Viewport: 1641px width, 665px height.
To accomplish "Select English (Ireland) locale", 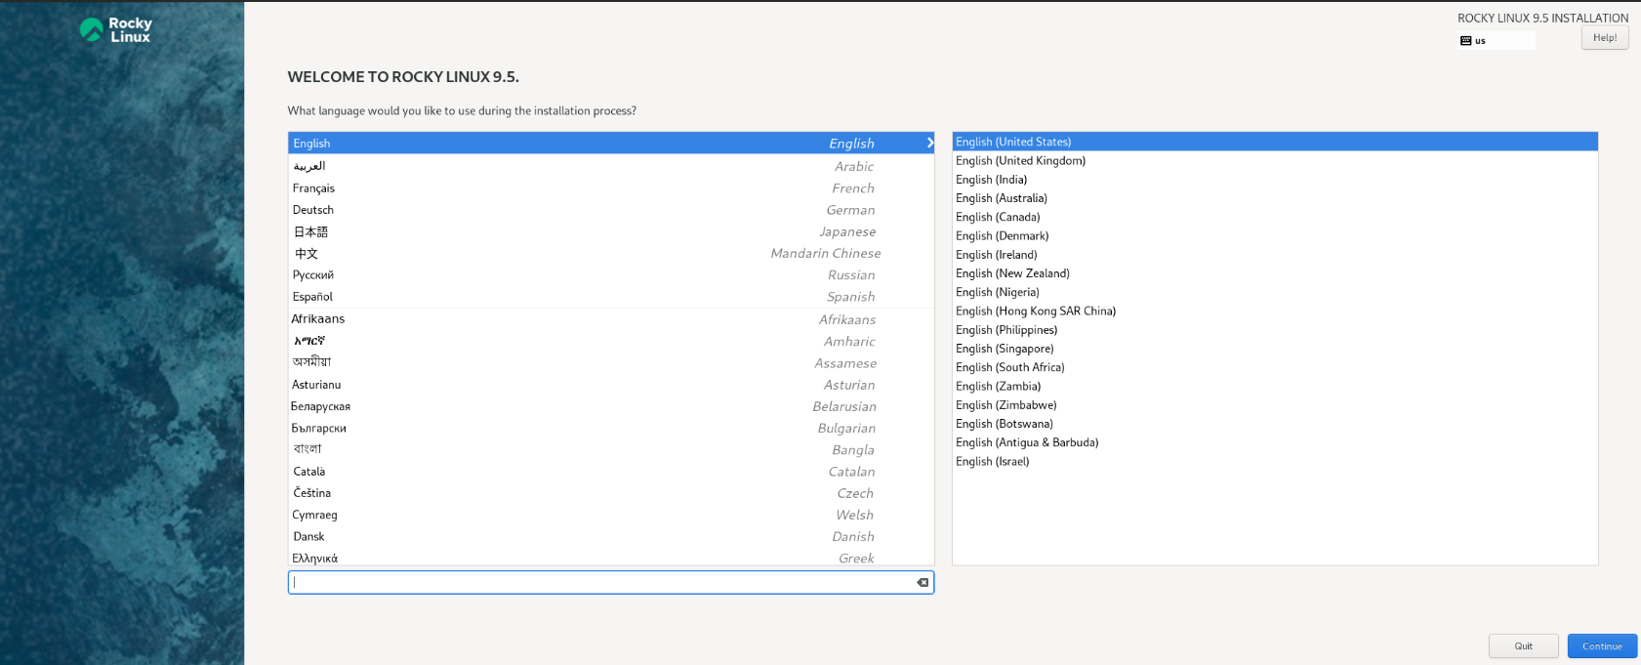I will click(1275, 255).
